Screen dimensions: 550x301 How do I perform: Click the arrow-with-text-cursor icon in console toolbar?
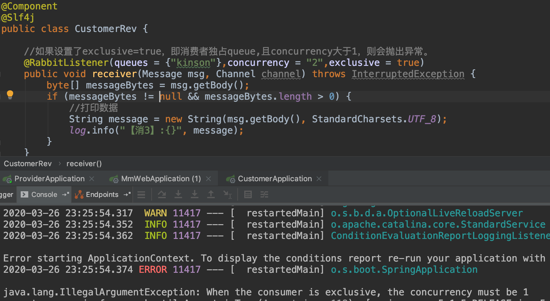pyautogui.click(x=227, y=194)
